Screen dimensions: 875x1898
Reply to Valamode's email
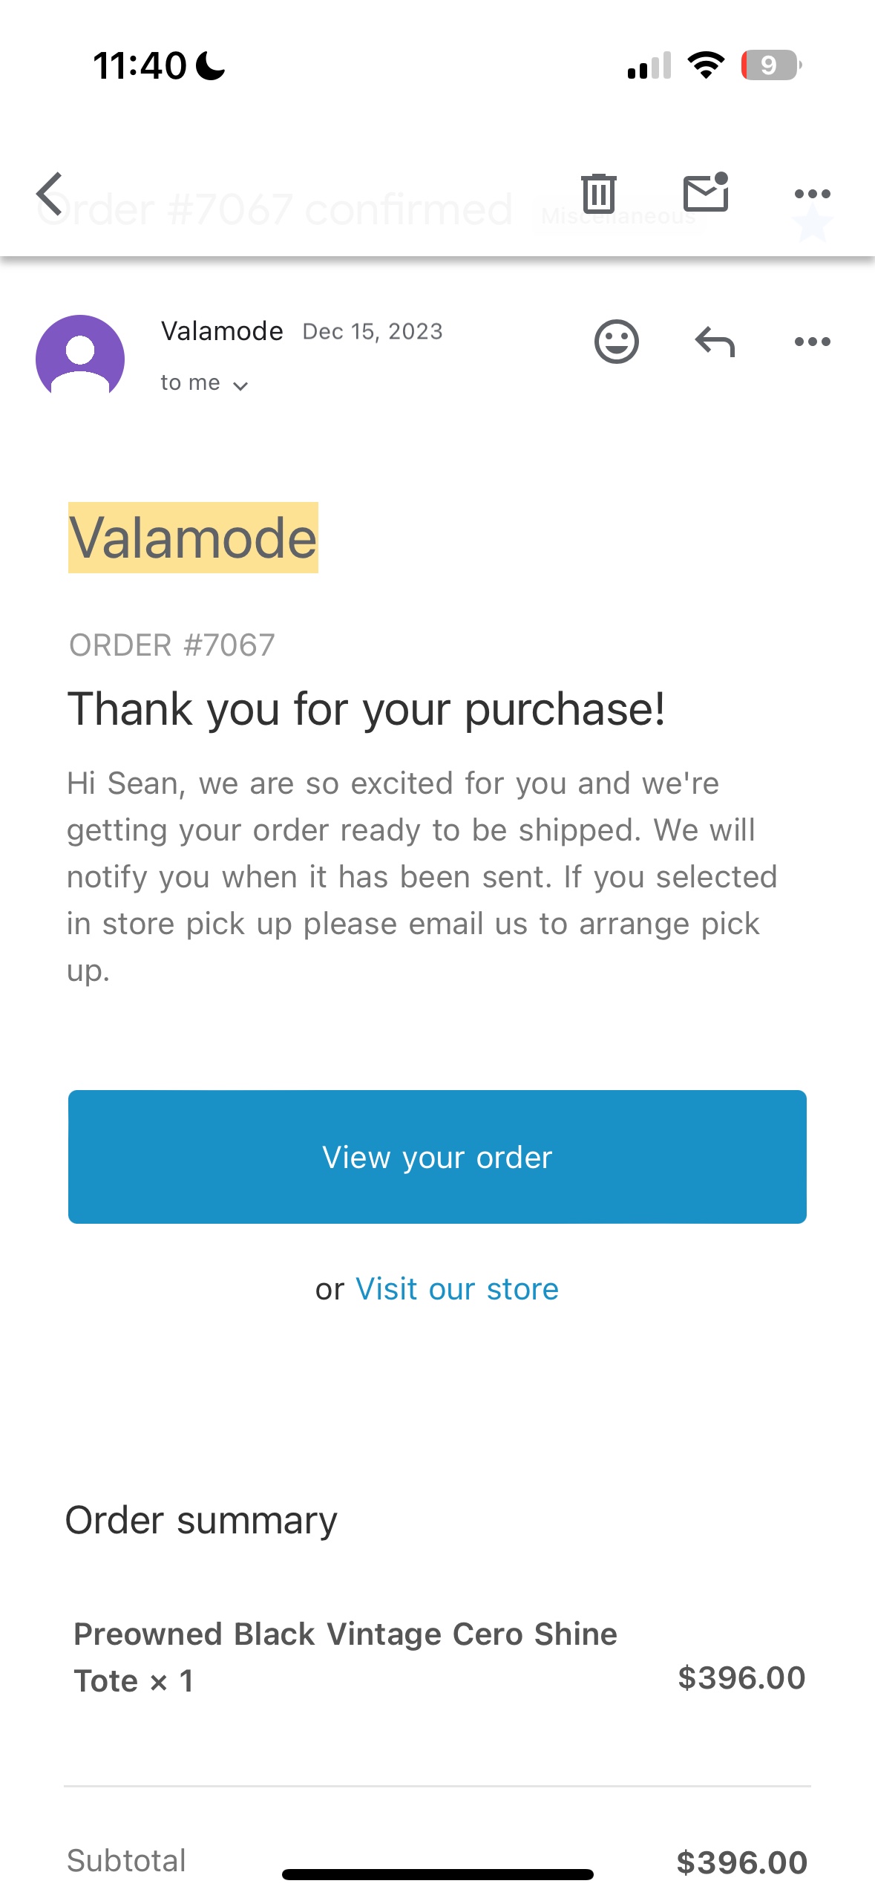(x=714, y=342)
